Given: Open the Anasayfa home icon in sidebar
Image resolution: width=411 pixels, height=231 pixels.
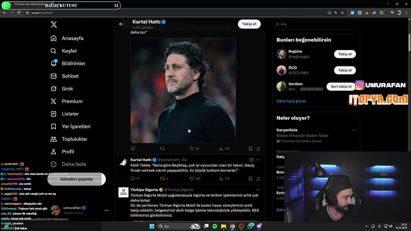Looking at the screenshot, I should [x=54, y=38].
